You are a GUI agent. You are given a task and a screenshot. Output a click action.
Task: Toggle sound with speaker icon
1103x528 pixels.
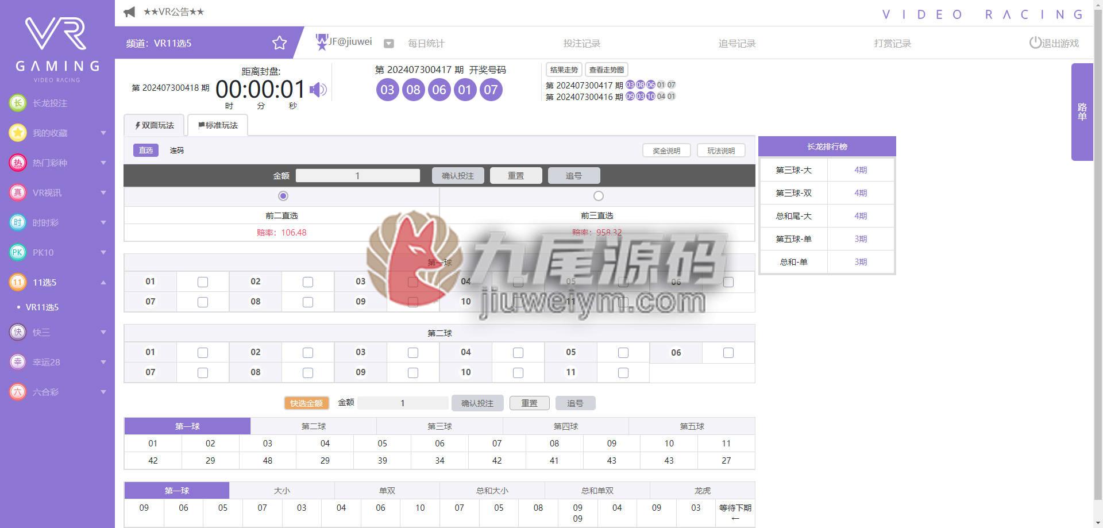[x=318, y=90]
